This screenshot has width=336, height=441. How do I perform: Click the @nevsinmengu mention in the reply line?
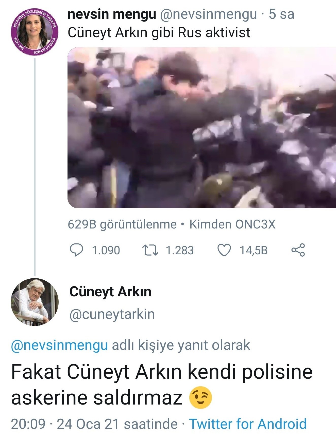click(59, 345)
